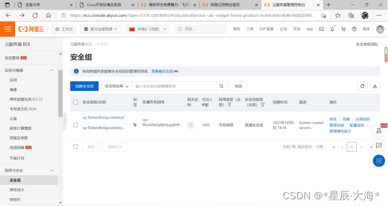The width and height of the screenshot is (388, 206).
Task: Collapse the 网络与安全 sidebar section
Action: click(x=52, y=170)
